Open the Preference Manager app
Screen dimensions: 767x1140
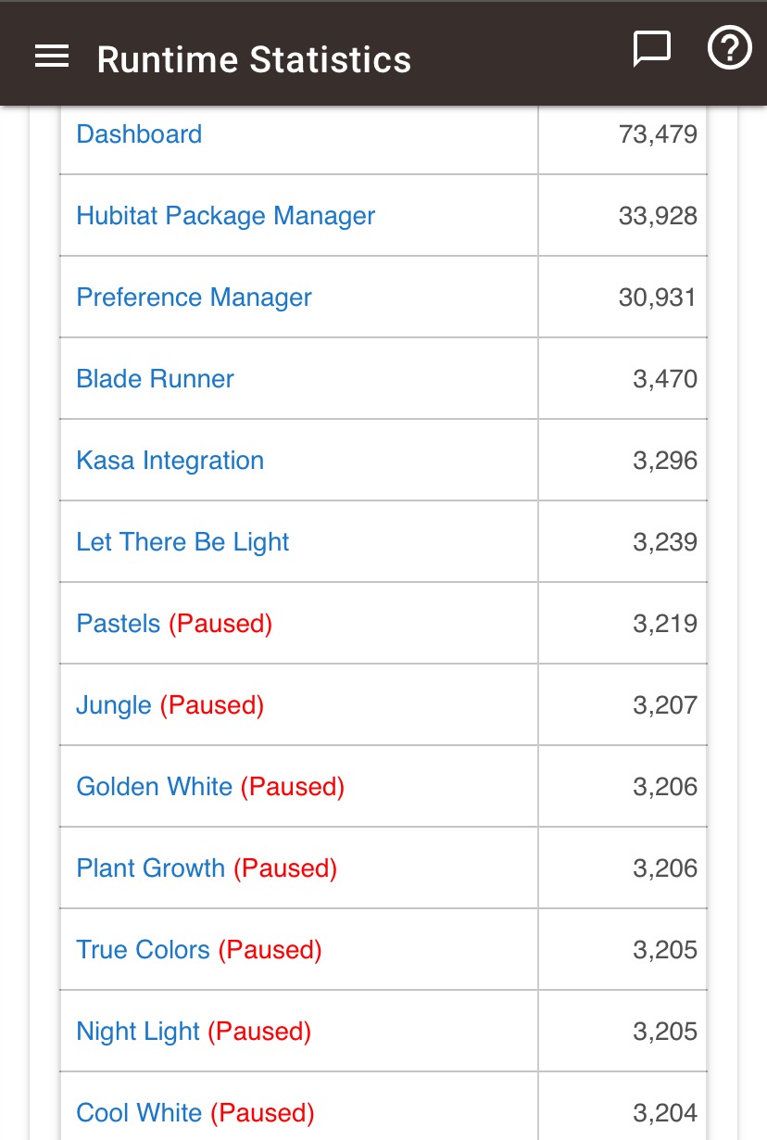pyautogui.click(x=194, y=298)
